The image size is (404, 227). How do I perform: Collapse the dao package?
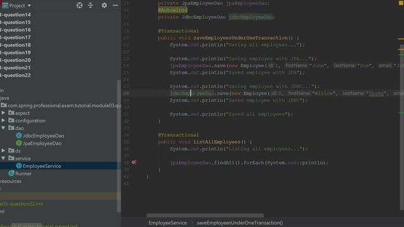pos(3,128)
